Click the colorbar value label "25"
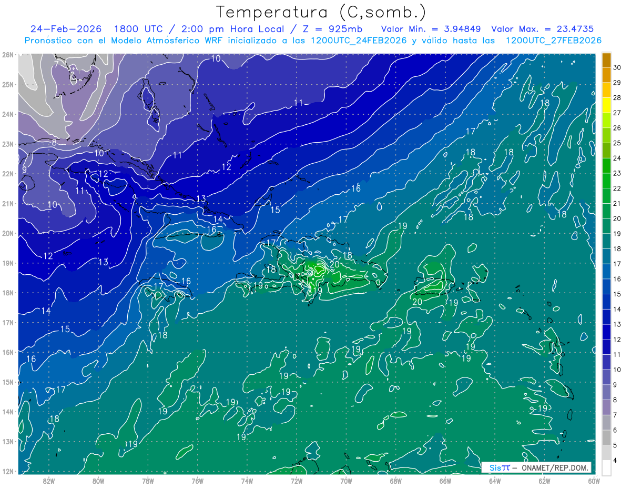 click(617, 143)
